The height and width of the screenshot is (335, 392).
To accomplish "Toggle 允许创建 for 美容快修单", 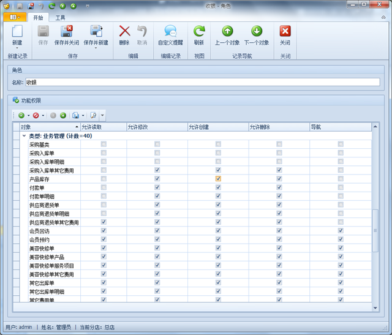I will pos(218,248).
